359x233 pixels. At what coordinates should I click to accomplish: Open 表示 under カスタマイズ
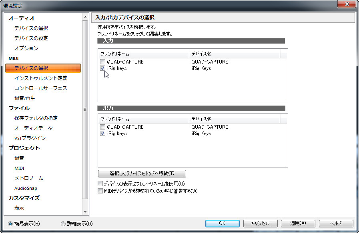pos(19,208)
